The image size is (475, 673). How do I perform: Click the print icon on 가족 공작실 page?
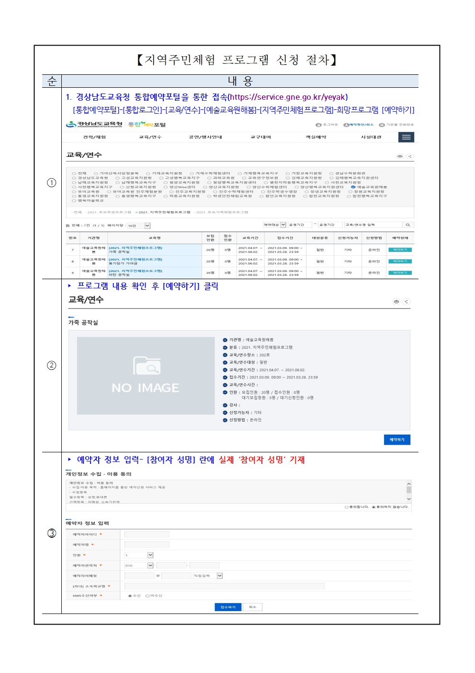(x=396, y=301)
